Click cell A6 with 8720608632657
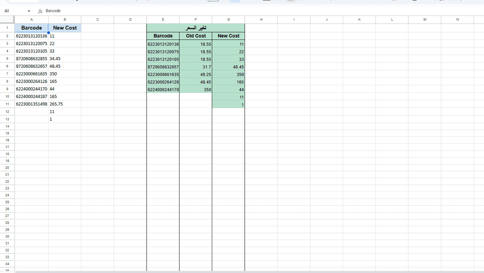 [32, 66]
